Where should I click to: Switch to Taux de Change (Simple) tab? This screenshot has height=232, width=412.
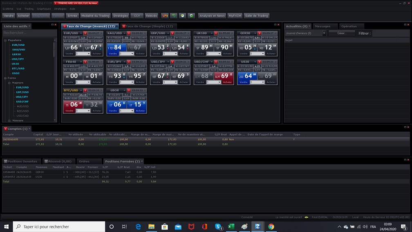(149, 26)
